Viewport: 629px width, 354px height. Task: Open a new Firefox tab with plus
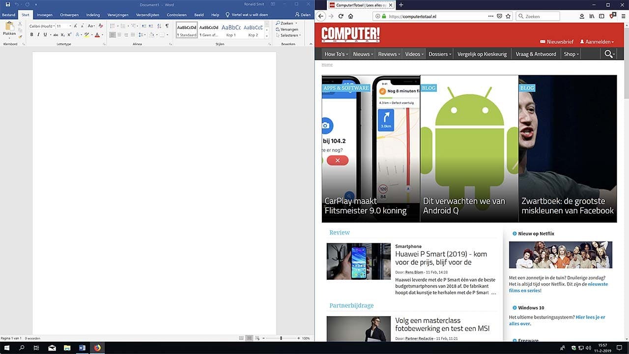(401, 5)
